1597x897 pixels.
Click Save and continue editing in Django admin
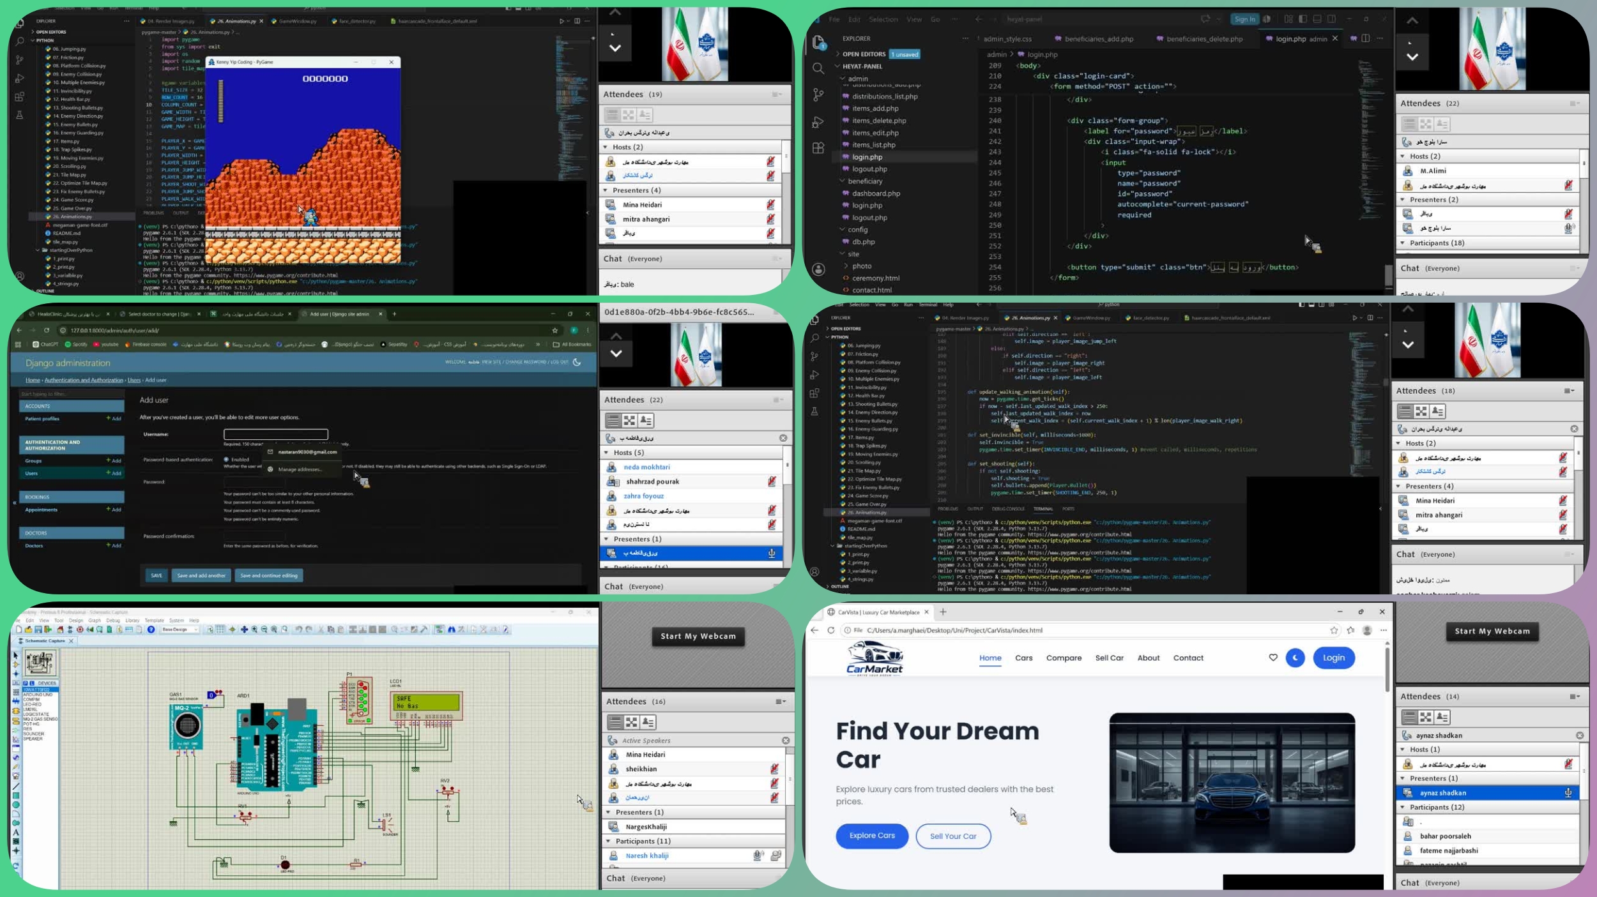click(269, 575)
